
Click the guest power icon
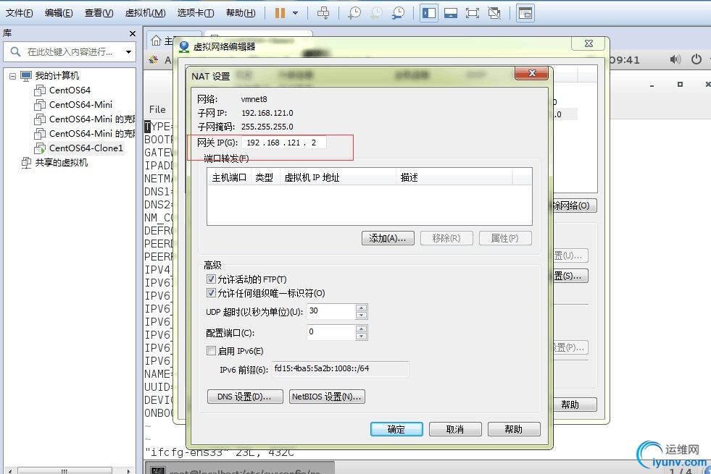[x=697, y=59]
